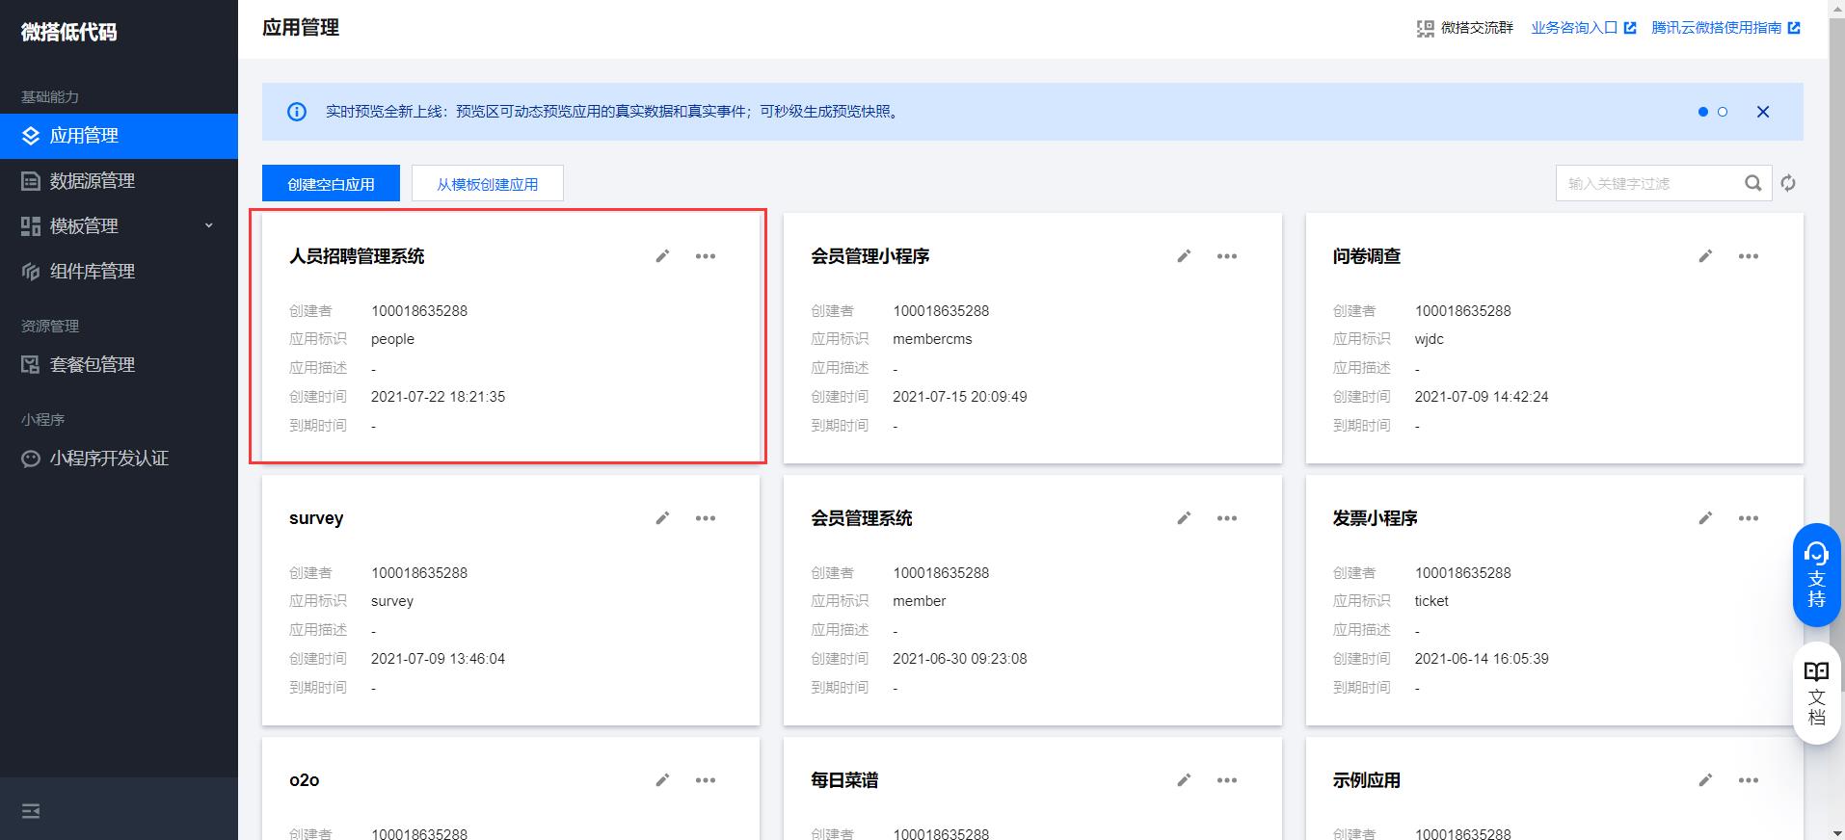The image size is (1845, 840).
Task: Open the 微搭交流群 QR code
Action: [1464, 28]
